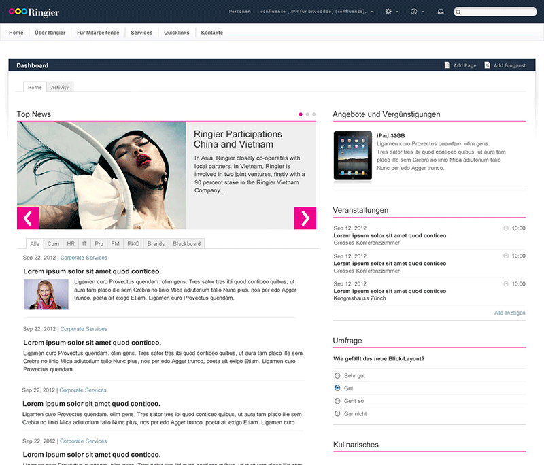Open the Quicklinks menu
This screenshot has height=465, width=544.
[177, 33]
